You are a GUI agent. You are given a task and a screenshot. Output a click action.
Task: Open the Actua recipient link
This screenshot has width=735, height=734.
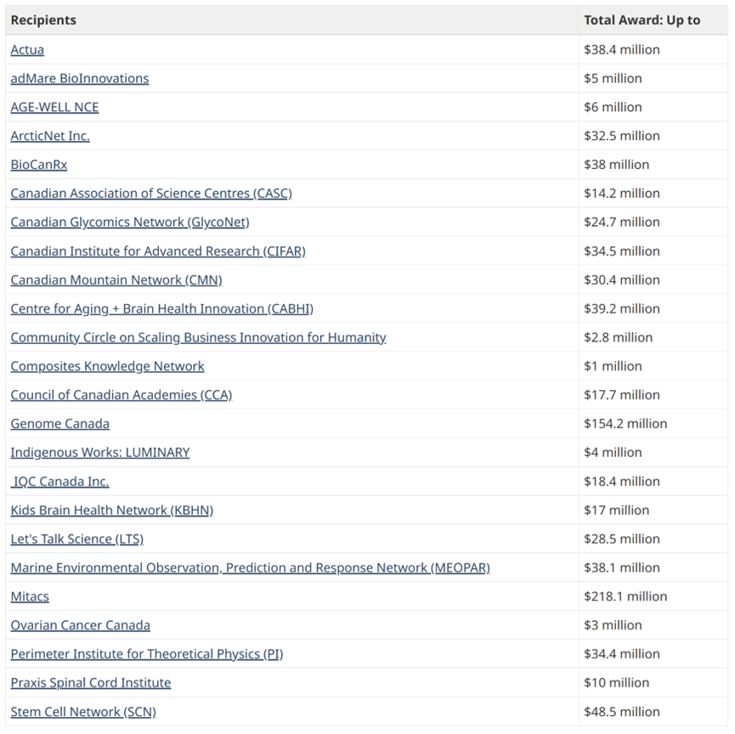[x=27, y=49]
